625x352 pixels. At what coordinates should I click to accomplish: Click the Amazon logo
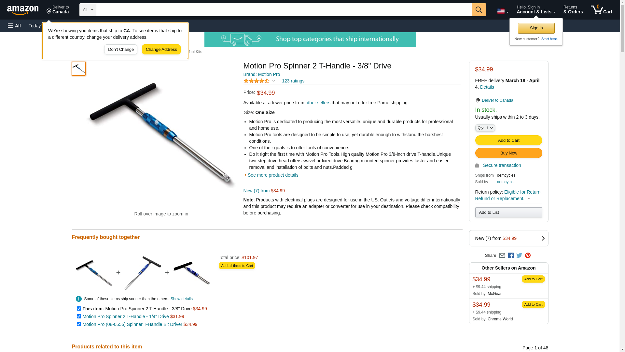(x=23, y=10)
